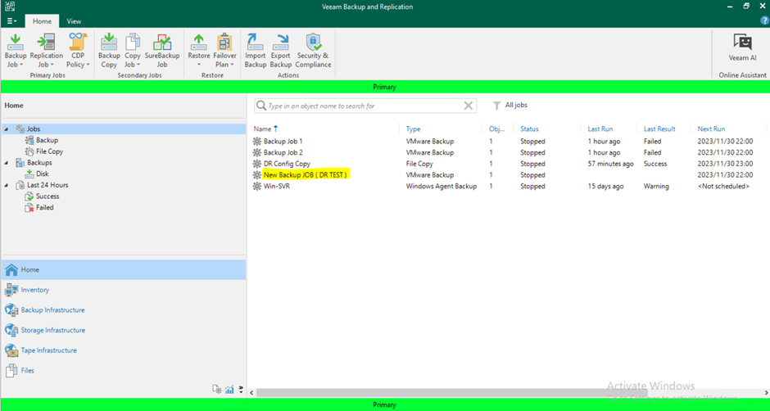Open Security & Compliance analyzer
The image size is (770, 411).
coord(313,51)
